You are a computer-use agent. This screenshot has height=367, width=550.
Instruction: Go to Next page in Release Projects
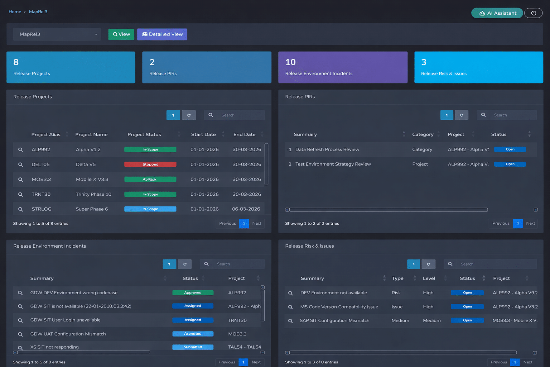pos(257,223)
